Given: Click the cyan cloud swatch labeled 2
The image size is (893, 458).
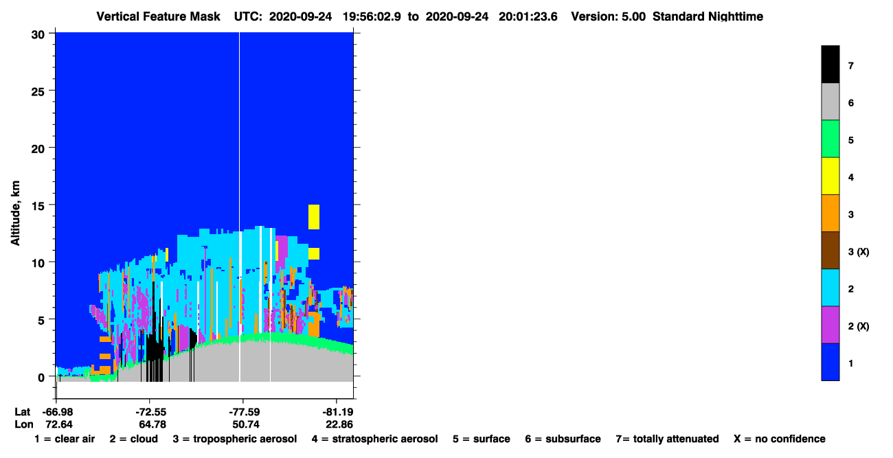Looking at the screenshot, I should tap(830, 287).
